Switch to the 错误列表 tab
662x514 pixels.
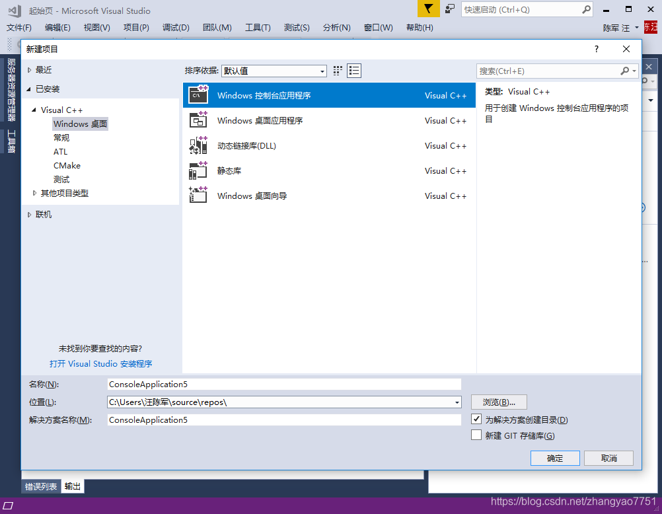coord(41,486)
